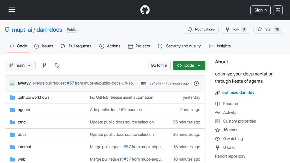Open pull request #57 in latest commit

[x=70, y=83]
